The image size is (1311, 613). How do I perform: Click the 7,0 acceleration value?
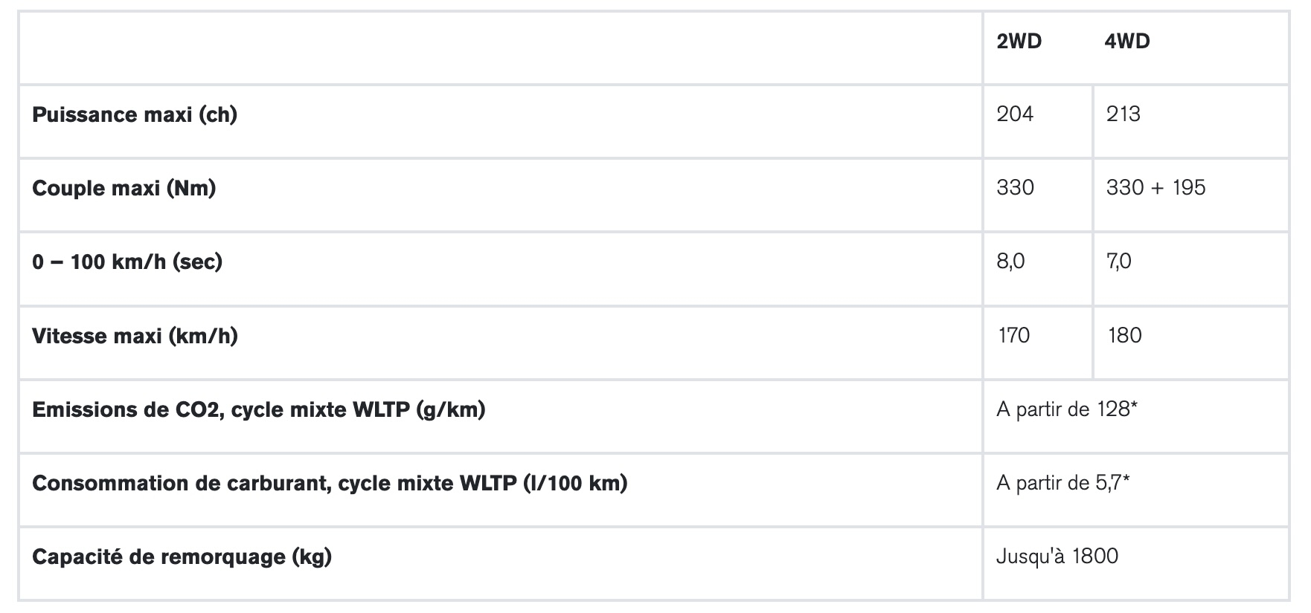(1118, 261)
